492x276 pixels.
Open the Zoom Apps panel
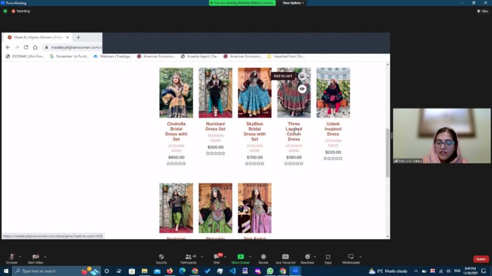[x=328, y=259]
